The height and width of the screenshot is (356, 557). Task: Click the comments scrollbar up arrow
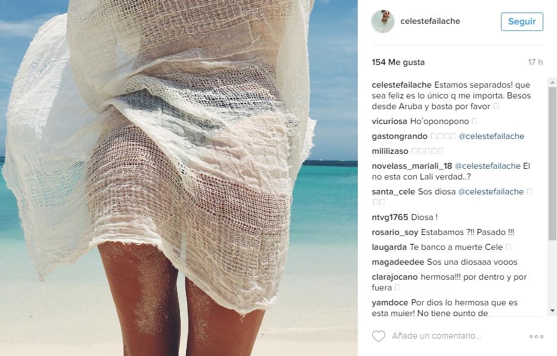552,82
